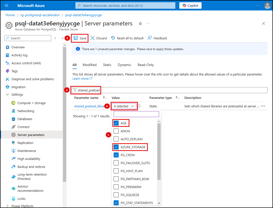Switch to the Modified tab
273x208 pixels.
(89, 65)
